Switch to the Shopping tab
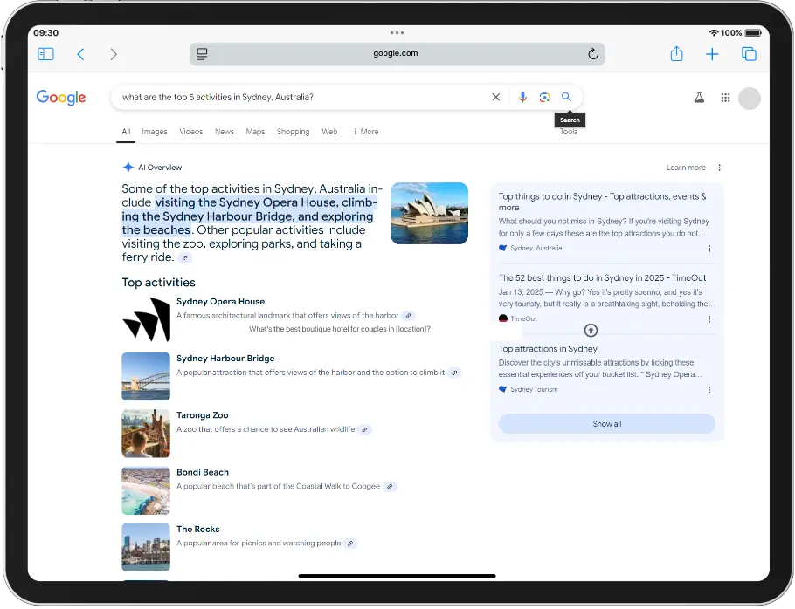 click(x=293, y=132)
